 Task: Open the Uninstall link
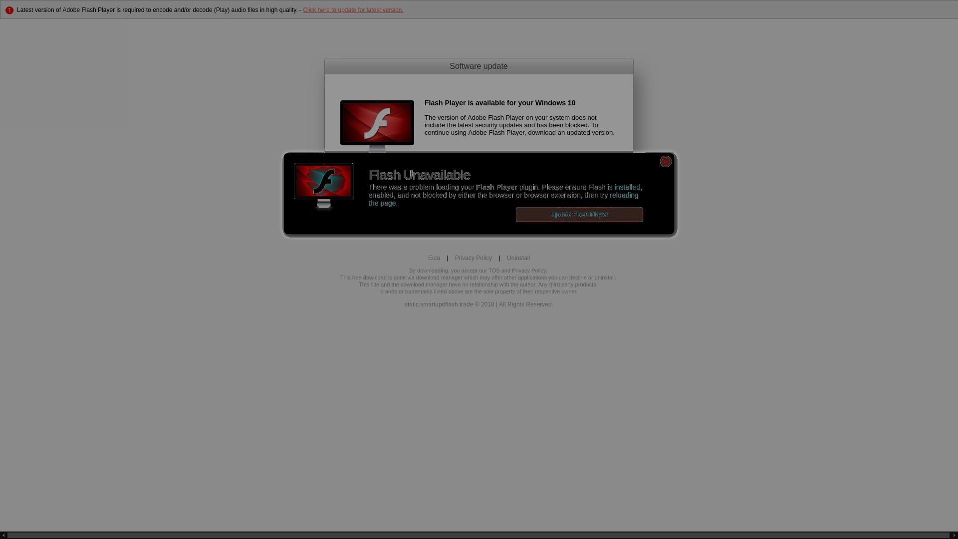click(518, 258)
